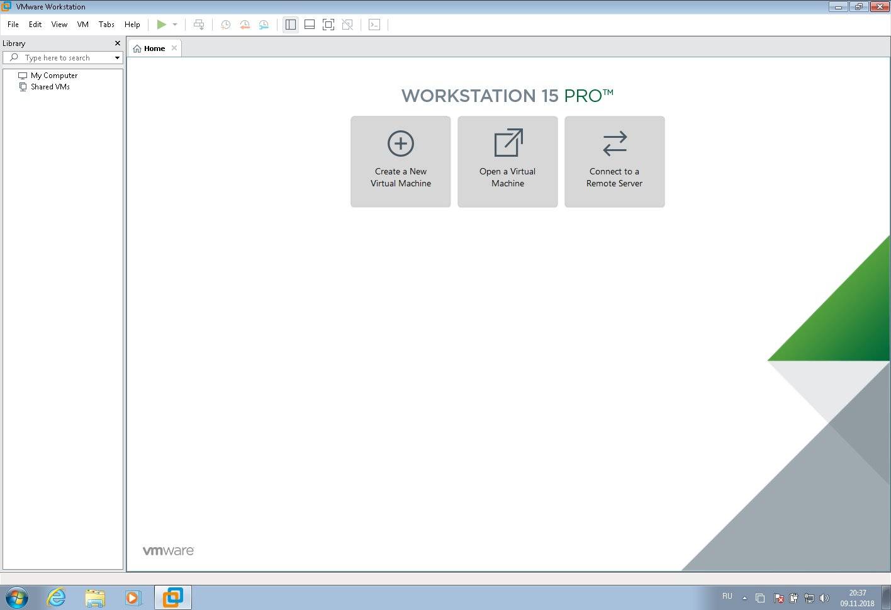Click Send Ctrl+Alt+Del toolbar icon

pos(199,25)
